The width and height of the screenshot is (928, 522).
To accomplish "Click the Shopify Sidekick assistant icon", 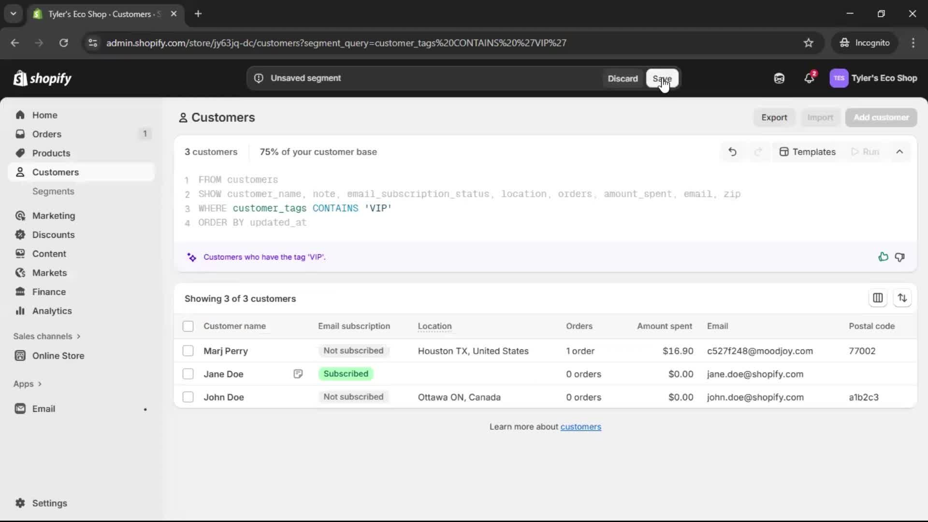I will [779, 78].
